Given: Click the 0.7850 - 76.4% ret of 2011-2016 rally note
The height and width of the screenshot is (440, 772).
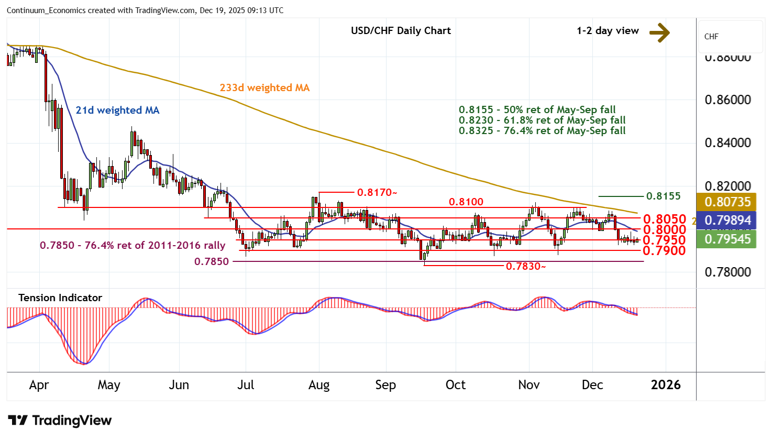Looking at the screenshot, I should point(133,245).
